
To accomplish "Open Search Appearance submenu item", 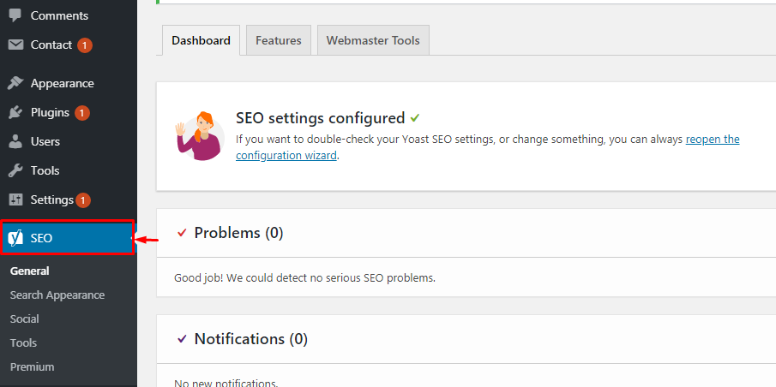I will click(x=57, y=295).
